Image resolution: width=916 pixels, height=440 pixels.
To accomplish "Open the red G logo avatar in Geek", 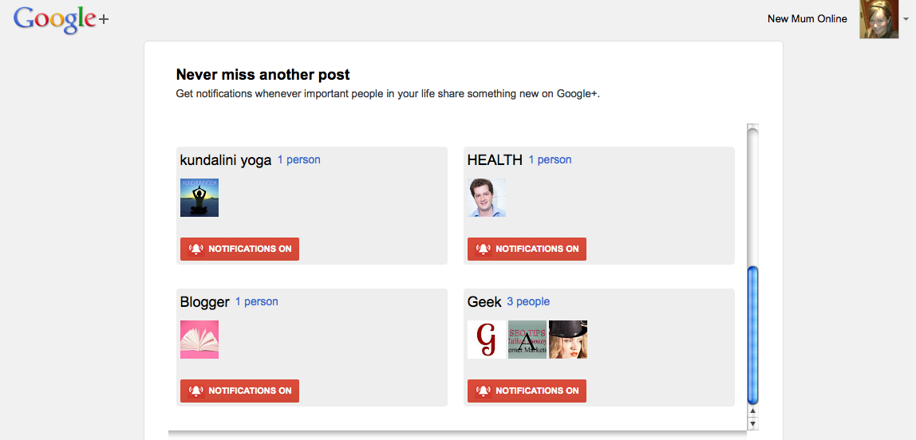I will coord(487,339).
